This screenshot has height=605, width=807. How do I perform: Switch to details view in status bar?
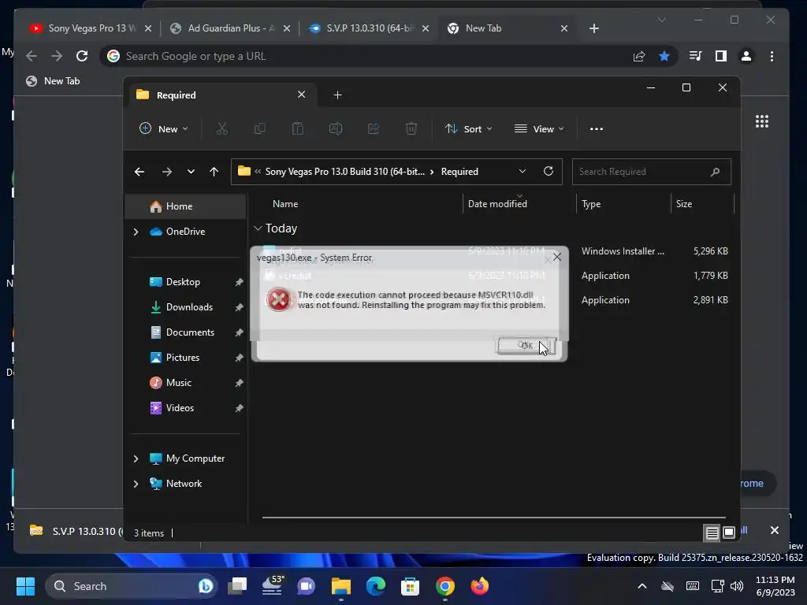point(712,533)
